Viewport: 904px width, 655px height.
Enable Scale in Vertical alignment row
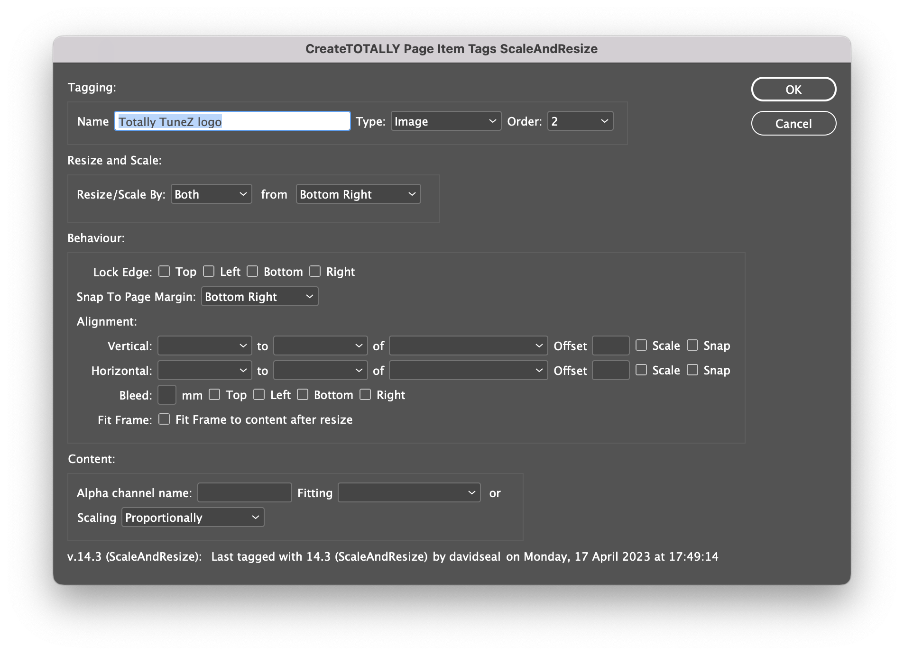[641, 345]
